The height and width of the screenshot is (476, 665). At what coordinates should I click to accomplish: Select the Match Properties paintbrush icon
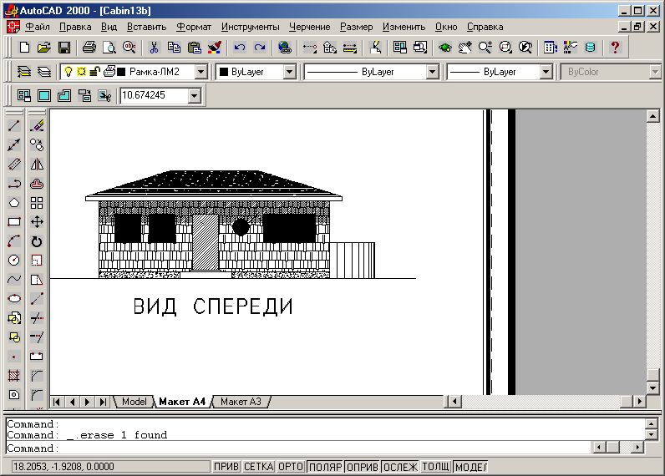point(215,47)
